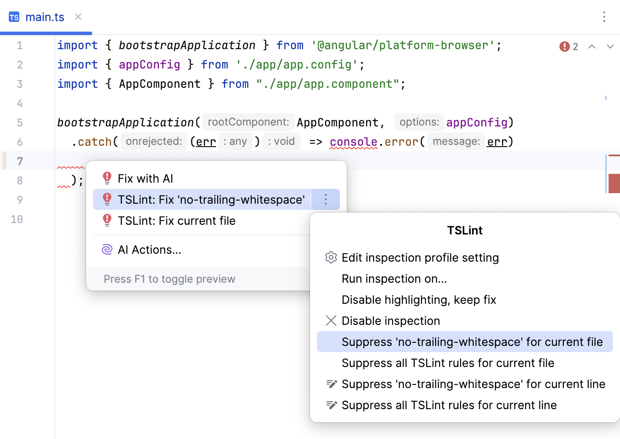Select Run inspection on... from the TSLint menu
This screenshot has width=620, height=439.
(394, 278)
